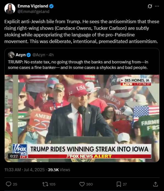Open the three-dot more options menu
This screenshot has height=191, width=164.
click(157, 6)
